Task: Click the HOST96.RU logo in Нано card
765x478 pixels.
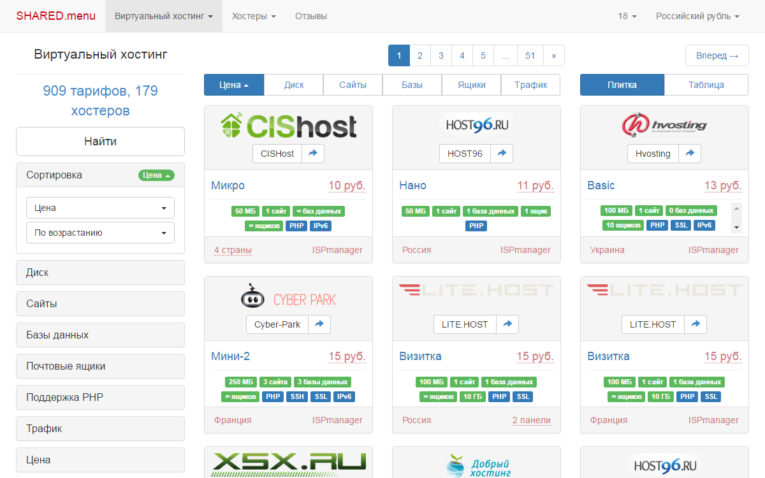Action: [x=477, y=126]
